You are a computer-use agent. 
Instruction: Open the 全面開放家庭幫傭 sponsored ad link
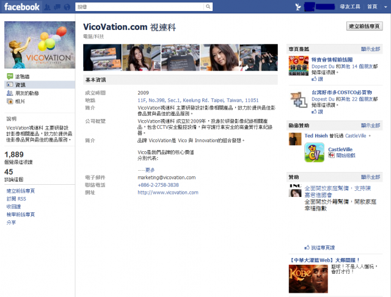point(338,191)
